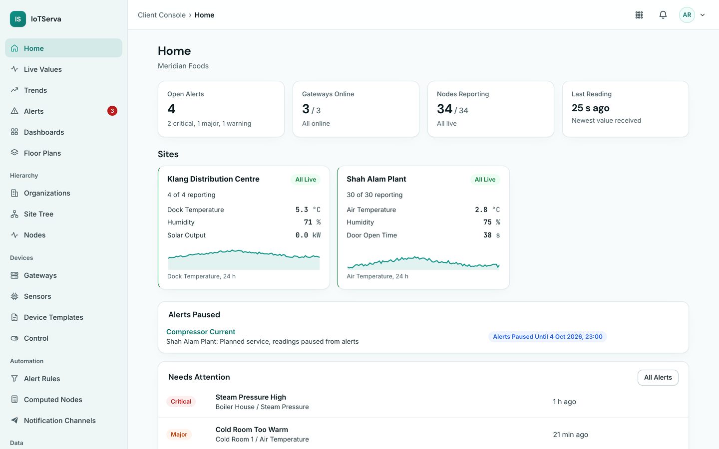Click the Computed Nodes calculator icon

point(14,400)
